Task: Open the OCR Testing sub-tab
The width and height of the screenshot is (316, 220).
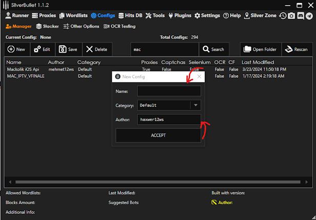Action: tap(119, 27)
